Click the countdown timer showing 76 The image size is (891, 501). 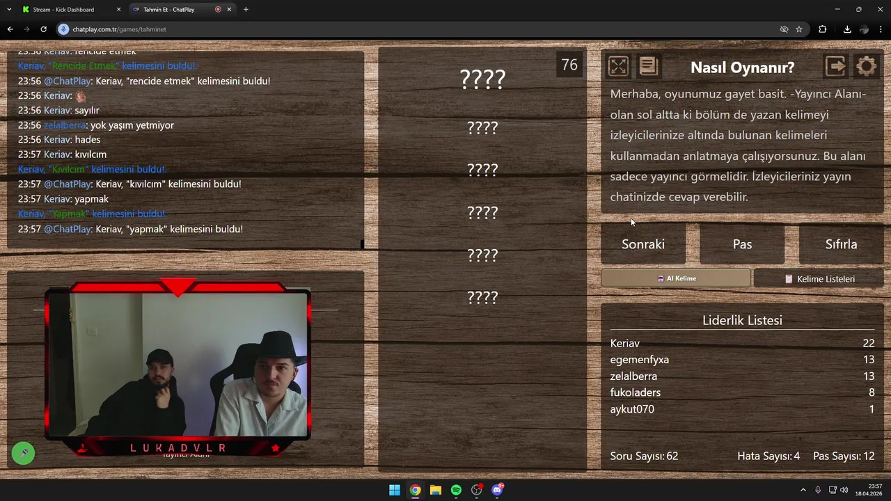pos(569,65)
